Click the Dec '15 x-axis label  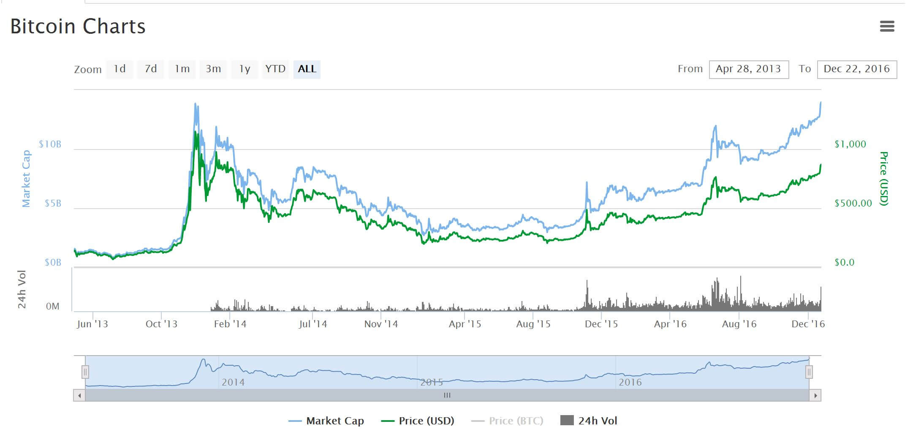click(x=601, y=324)
